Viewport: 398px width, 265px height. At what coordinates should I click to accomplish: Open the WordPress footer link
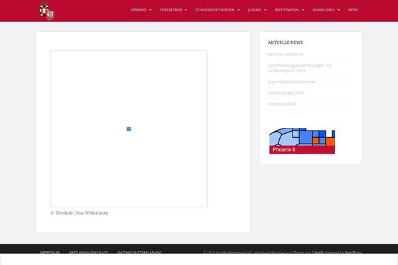tap(354, 252)
